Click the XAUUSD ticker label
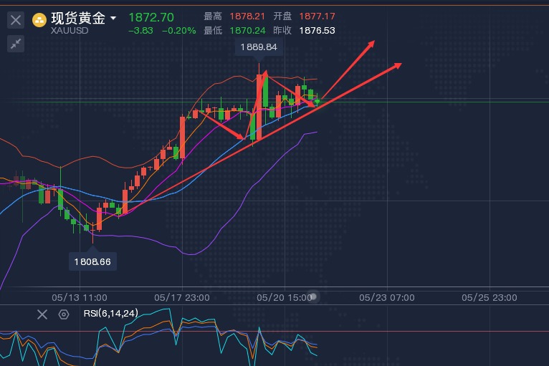The height and width of the screenshot is (366, 549). pyautogui.click(x=70, y=32)
